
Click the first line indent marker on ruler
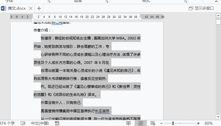point(40,14)
